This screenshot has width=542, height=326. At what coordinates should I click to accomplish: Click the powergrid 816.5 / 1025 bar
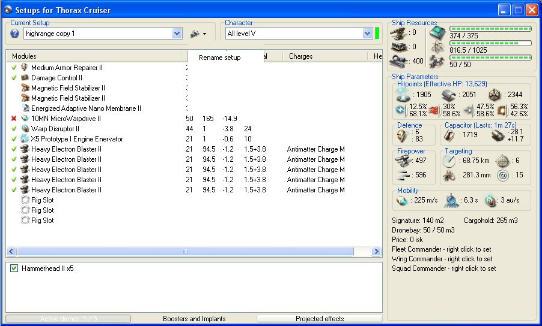point(490,43)
